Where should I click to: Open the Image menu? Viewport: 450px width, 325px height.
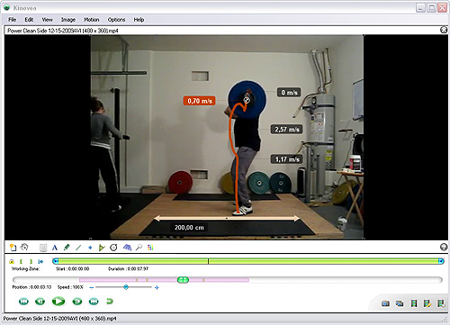point(68,20)
